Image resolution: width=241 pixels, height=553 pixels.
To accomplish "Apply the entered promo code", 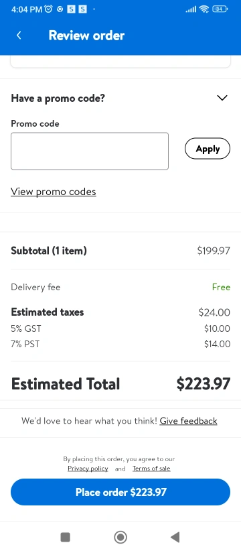I will [208, 149].
